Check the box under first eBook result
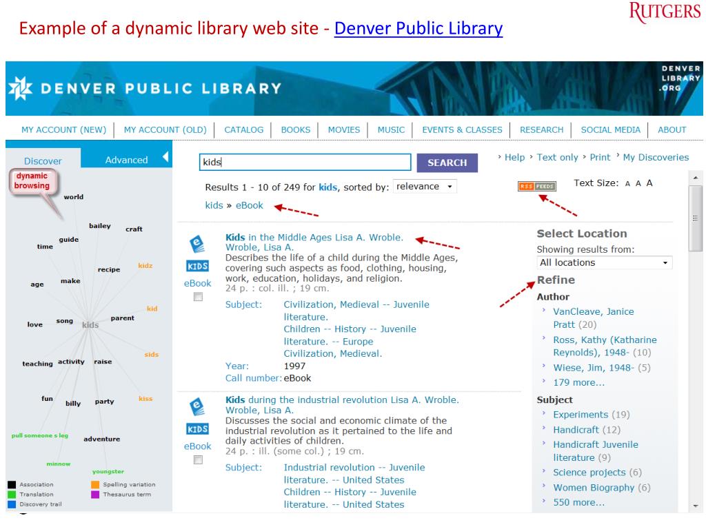This screenshot has width=706, height=529. click(x=198, y=297)
